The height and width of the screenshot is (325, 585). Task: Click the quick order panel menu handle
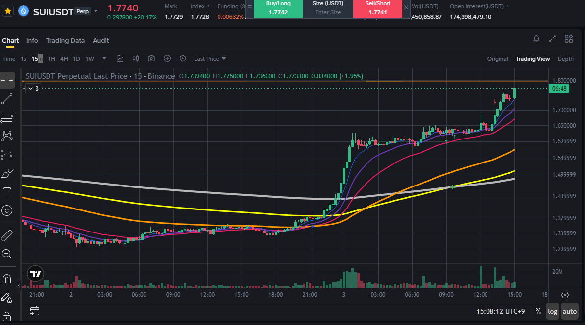250,7
